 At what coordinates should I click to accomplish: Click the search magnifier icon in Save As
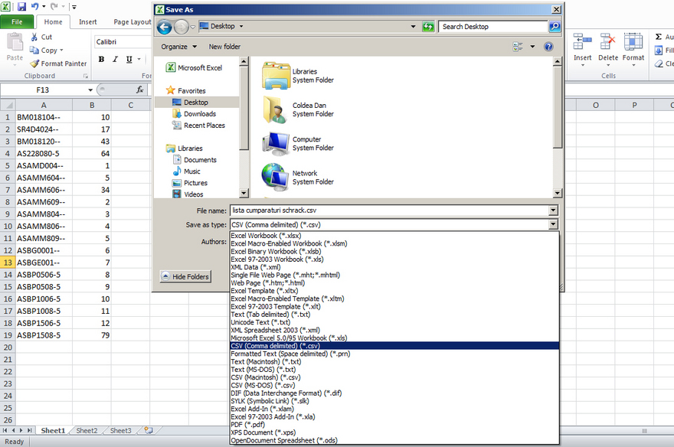555,27
